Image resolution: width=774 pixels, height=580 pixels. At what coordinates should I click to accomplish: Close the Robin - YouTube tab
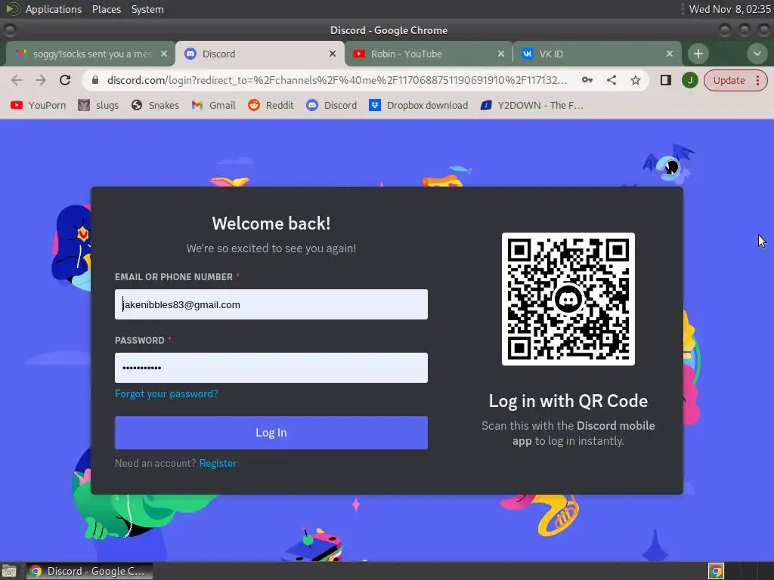[501, 54]
